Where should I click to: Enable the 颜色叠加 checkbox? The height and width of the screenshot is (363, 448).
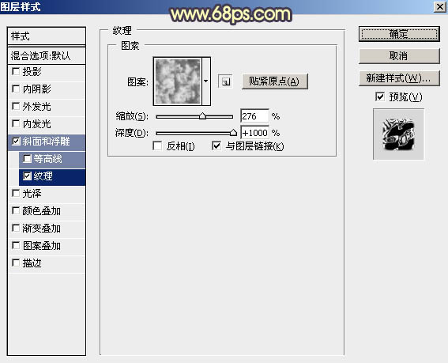(16, 211)
